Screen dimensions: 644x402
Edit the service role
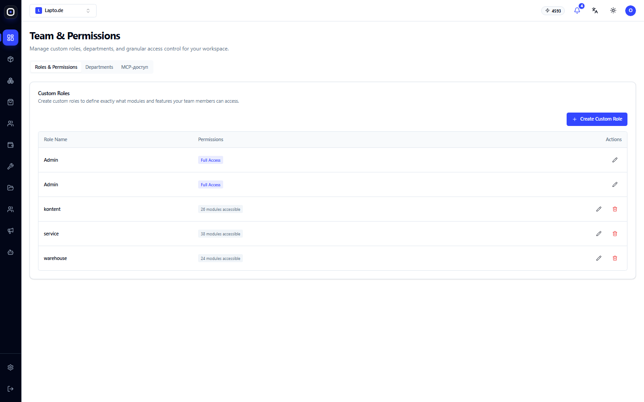(x=599, y=234)
